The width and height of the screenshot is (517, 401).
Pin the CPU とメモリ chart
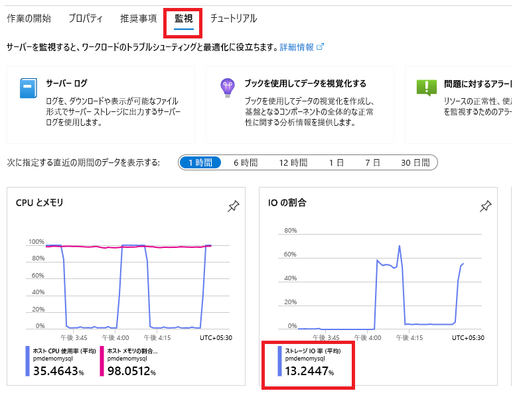pos(234,206)
